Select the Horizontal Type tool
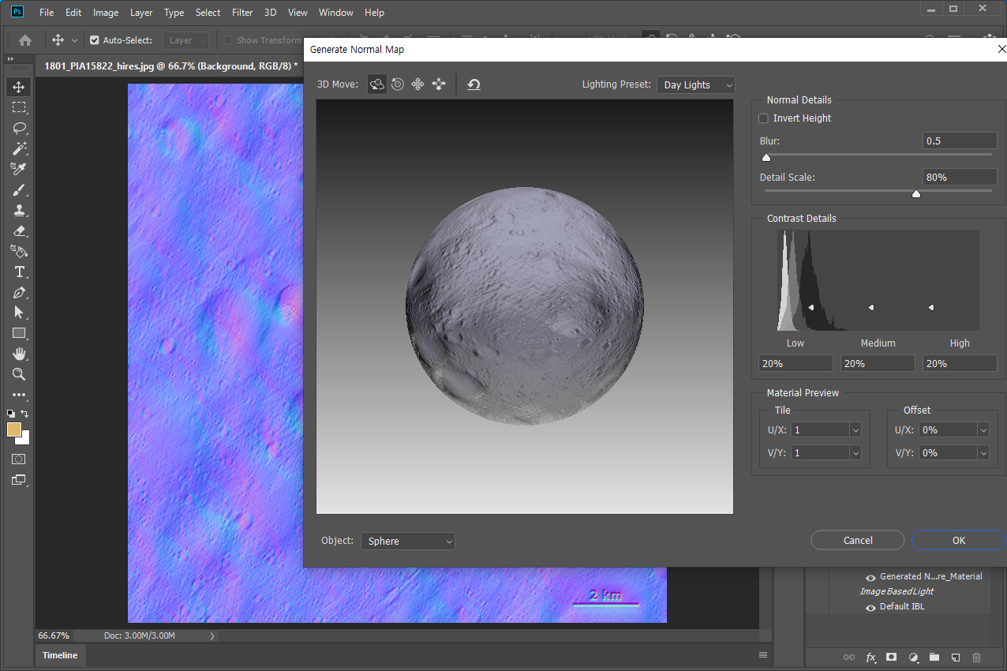The width and height of the screenshot is (1007, 671). (19, 272)
